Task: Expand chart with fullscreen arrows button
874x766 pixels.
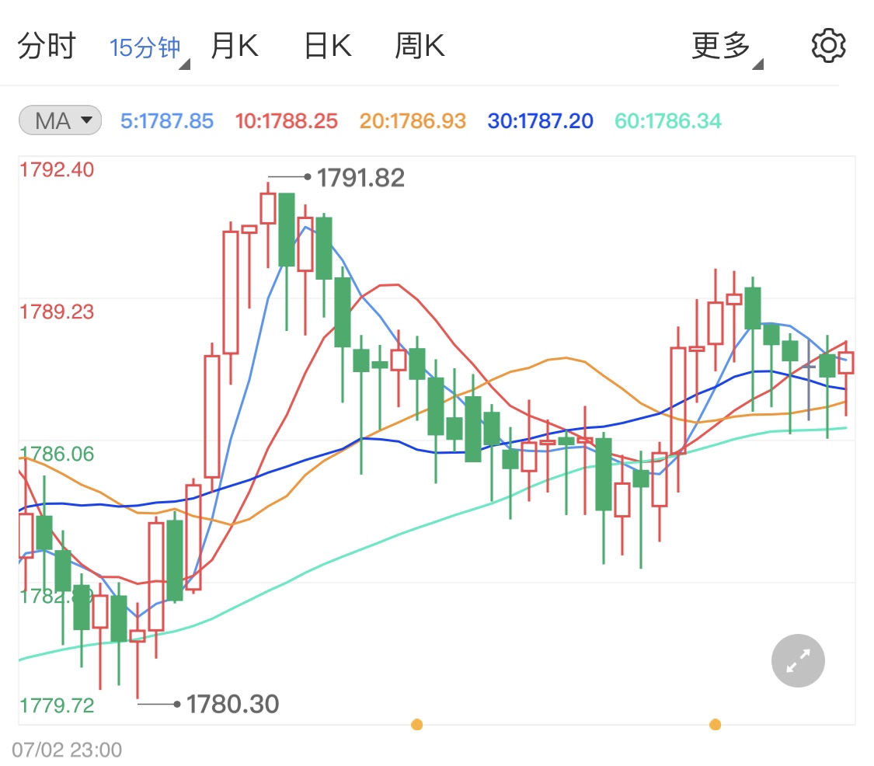Action: [798, 660]
